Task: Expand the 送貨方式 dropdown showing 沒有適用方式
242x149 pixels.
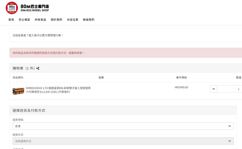Action: [x=123, y=141]
